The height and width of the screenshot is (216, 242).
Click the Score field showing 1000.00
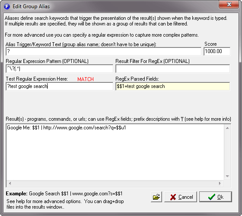(x=217, y=51)
